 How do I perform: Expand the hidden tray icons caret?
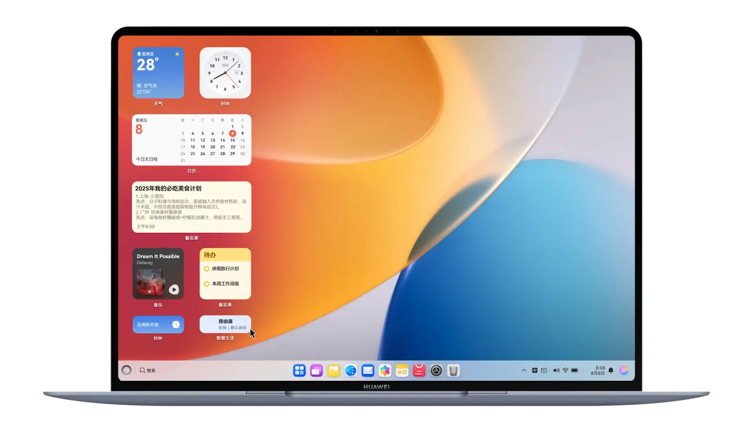[524, 370]
